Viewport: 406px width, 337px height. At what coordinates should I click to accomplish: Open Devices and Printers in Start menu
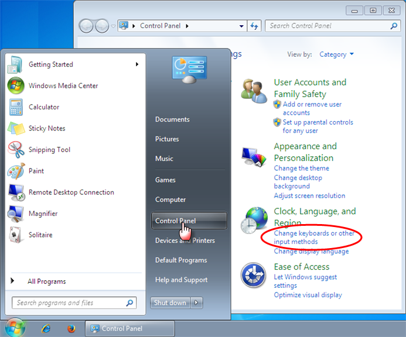coord(185,240)
